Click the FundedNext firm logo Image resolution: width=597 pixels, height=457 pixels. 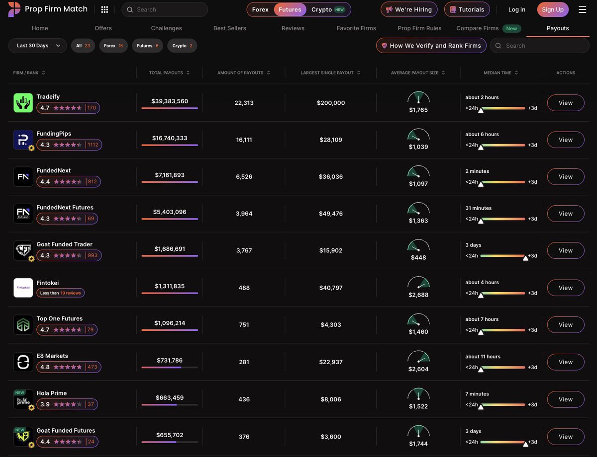click(23, 176)
